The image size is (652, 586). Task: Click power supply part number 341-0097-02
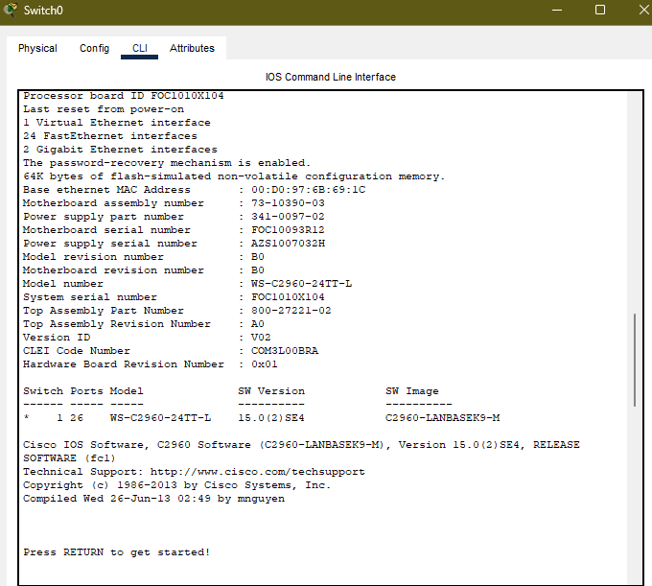pos(288,216)
